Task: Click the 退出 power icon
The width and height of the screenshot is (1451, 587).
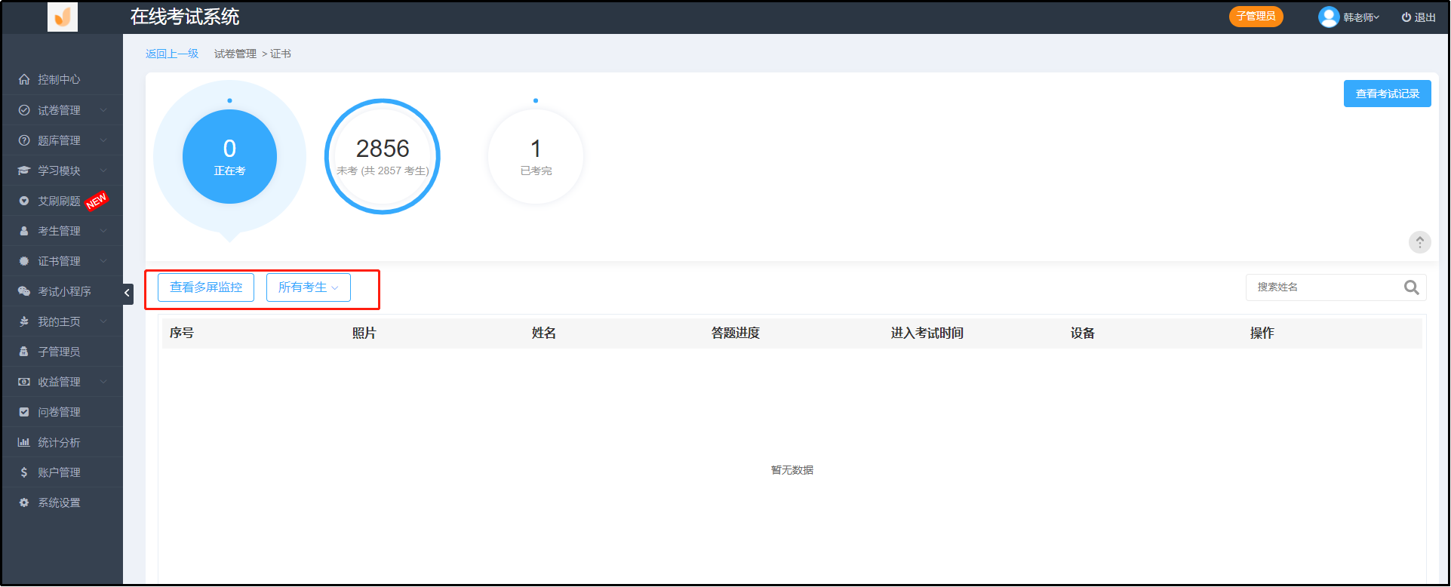Action: (1406, 17)
